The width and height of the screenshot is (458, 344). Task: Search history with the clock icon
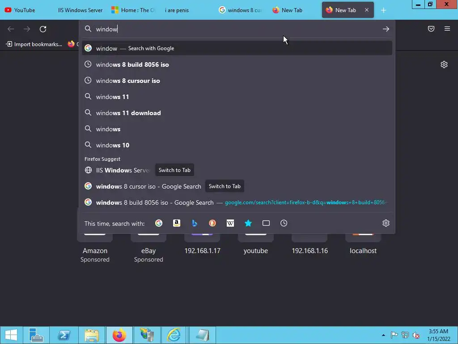284,223
